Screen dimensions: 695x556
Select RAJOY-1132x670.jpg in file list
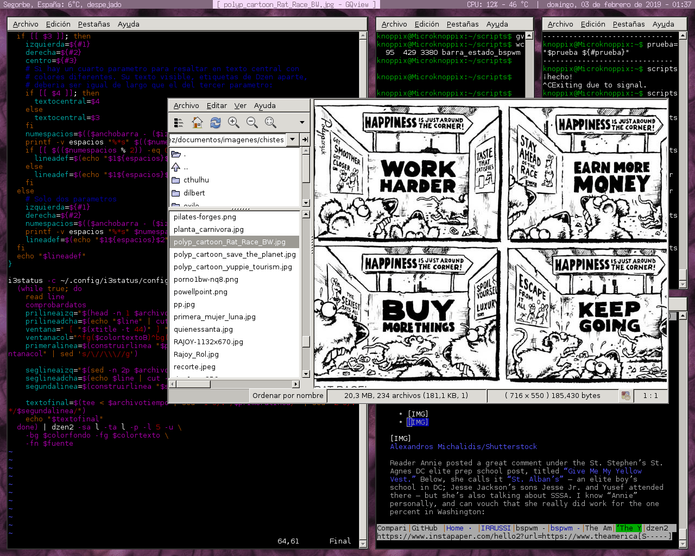tap(235, 342)
